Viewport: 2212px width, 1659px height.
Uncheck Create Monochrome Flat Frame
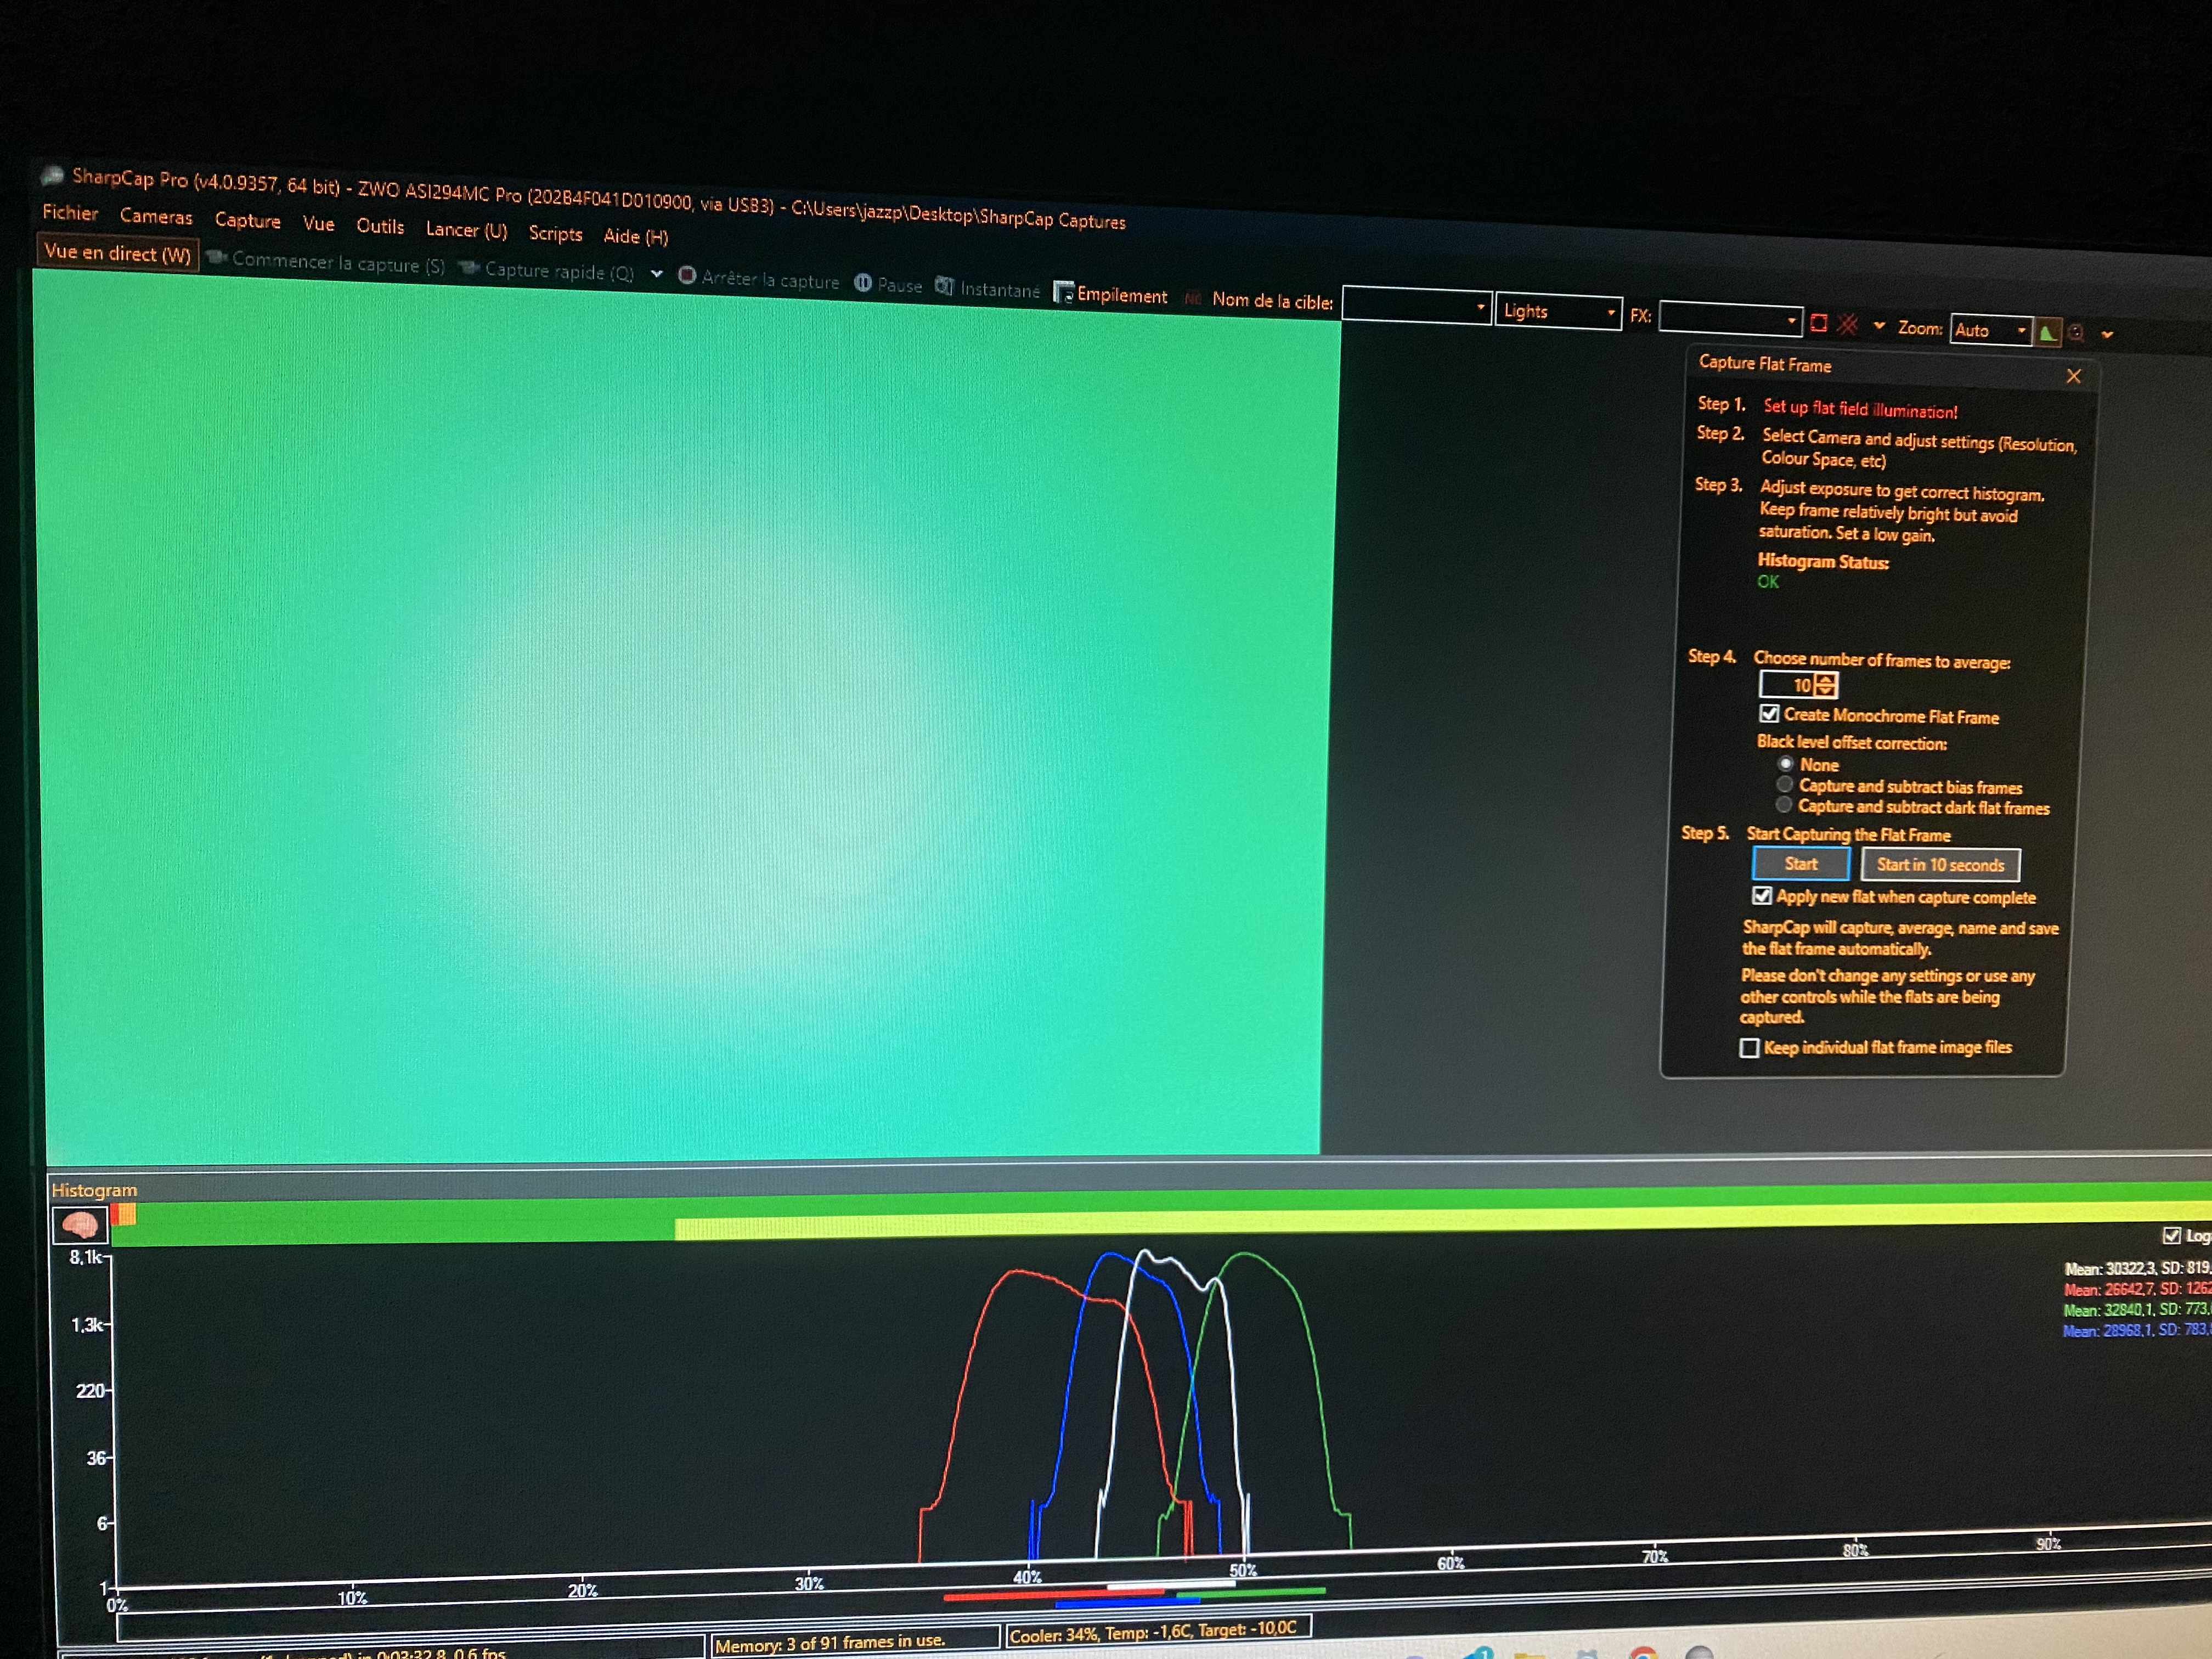pyautogui.click(x=1770, y=714)
